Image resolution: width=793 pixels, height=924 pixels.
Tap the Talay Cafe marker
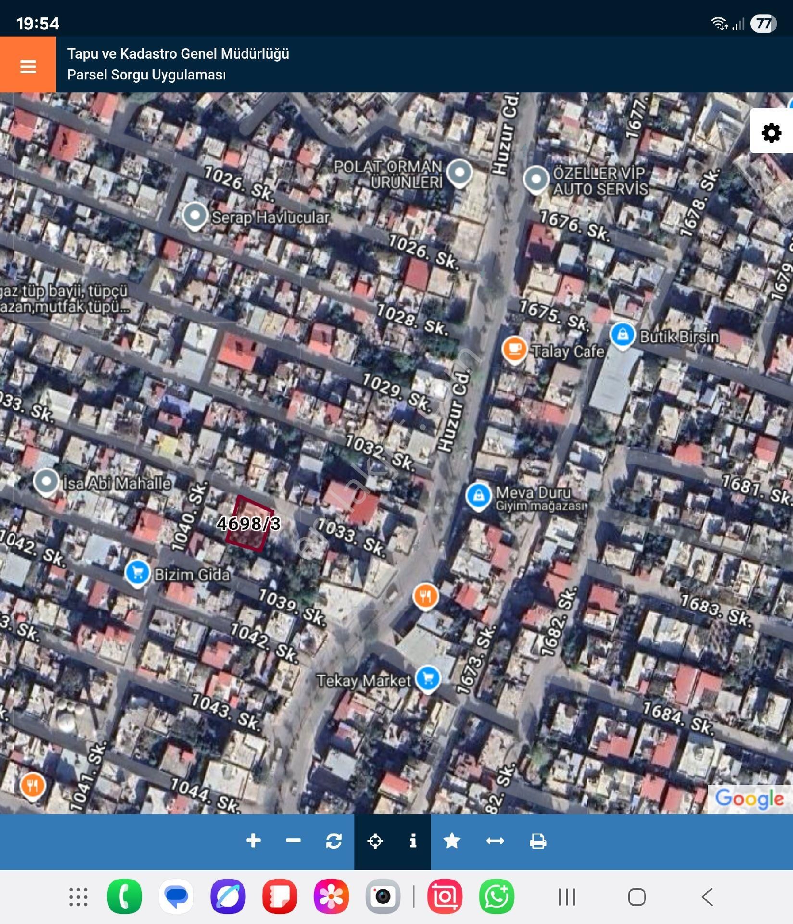(514, 349)
